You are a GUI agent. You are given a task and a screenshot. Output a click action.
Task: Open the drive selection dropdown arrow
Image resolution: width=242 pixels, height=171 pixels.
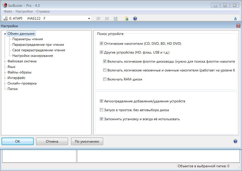pos(89,19)
